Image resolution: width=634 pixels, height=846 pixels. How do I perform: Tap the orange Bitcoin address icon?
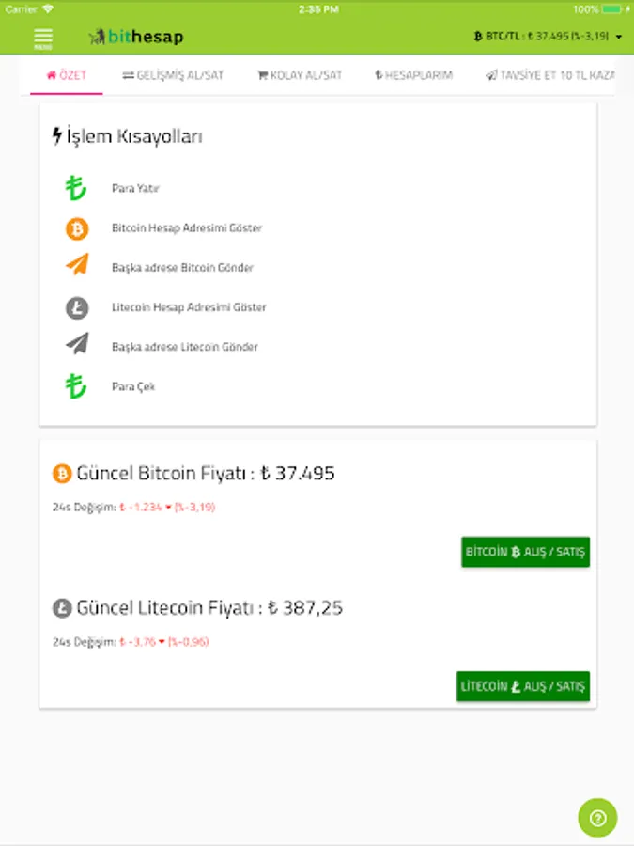click(x=76, y=228)
